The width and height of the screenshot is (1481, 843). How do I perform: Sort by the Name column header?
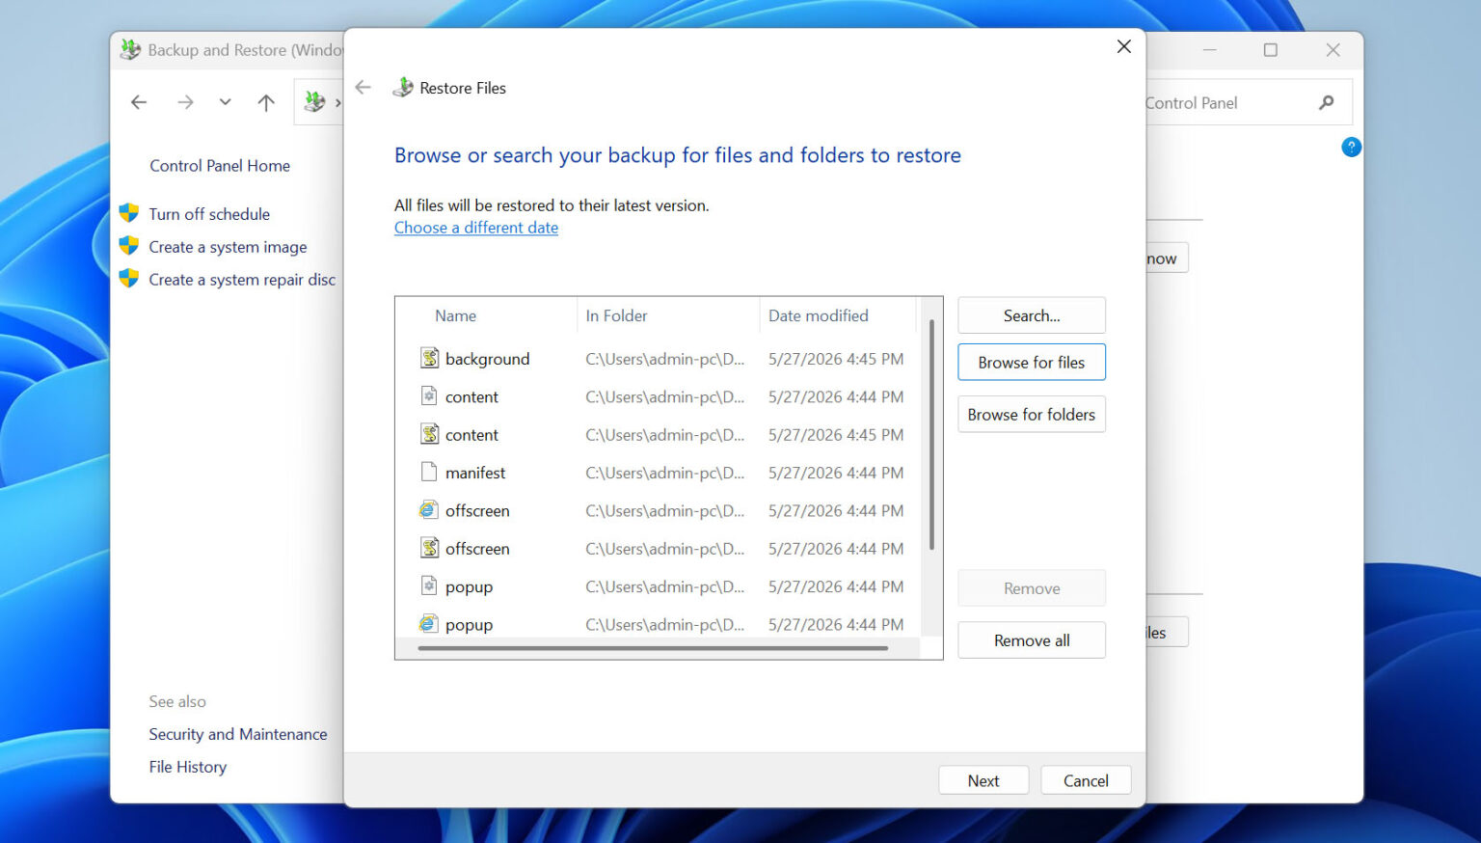coord(455,315)
